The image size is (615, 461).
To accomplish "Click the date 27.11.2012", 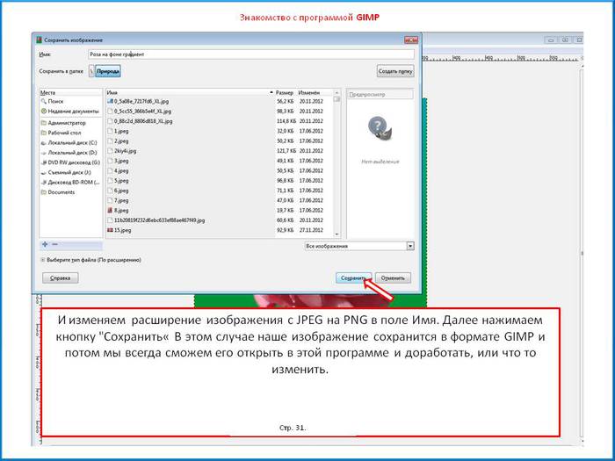I will [x=311, y=230].
